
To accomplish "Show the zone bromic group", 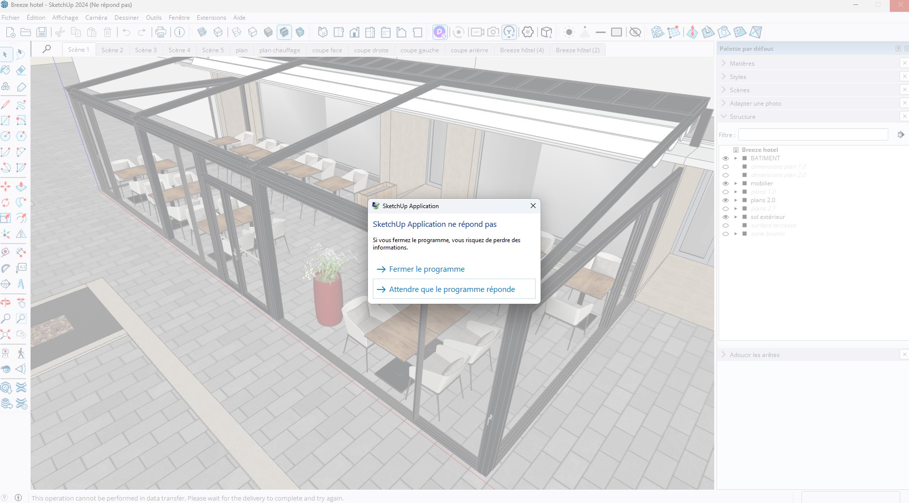I will [x=726, y=234].
